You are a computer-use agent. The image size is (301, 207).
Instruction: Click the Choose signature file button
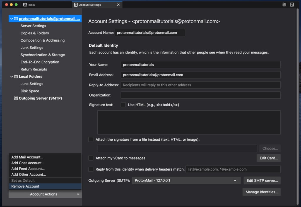270,148
